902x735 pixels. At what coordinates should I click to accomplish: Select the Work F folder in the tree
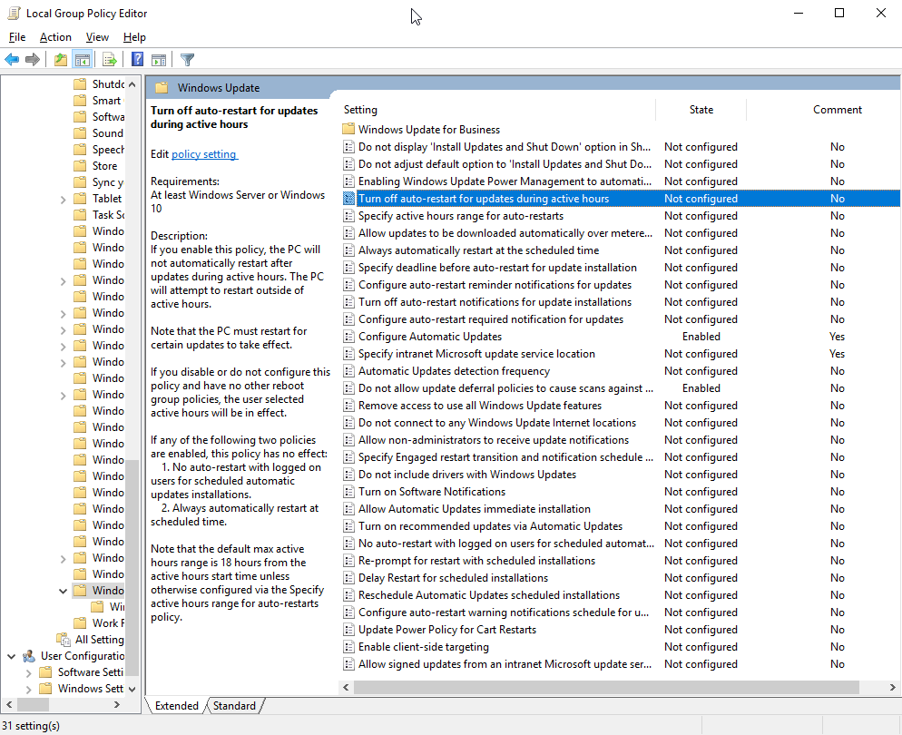click(108, 623)
